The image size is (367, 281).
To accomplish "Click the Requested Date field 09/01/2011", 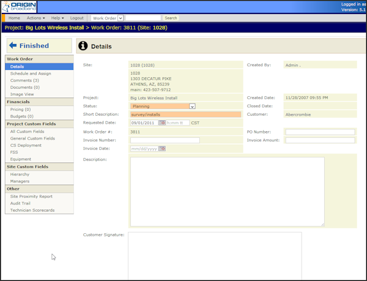I will coord(144,122).
